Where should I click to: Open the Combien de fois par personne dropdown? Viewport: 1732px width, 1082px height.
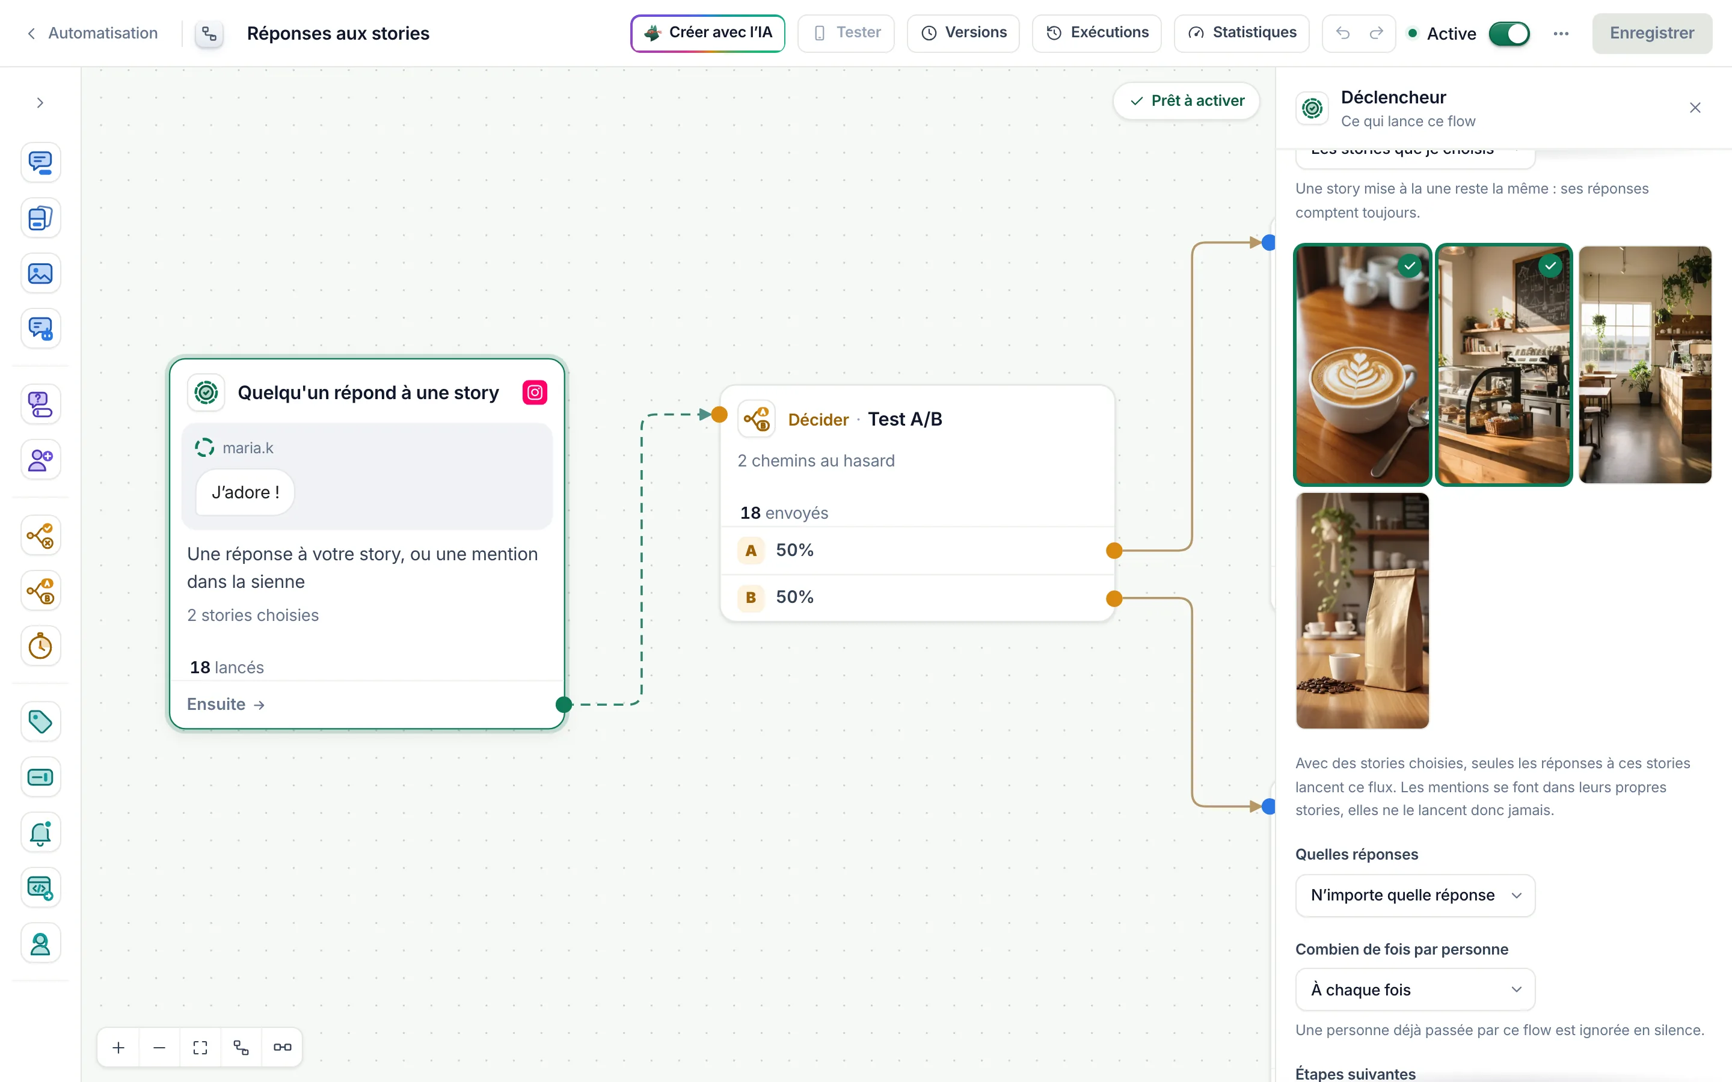(x=1415, y=989)
